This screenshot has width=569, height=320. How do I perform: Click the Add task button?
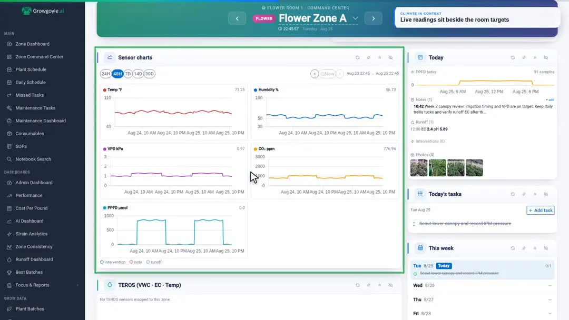[541, 210]
